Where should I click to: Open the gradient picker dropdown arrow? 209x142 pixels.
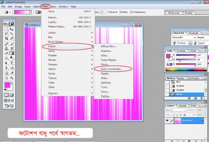click(31, 12)
